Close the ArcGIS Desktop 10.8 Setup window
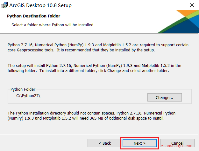This screenshot has width=199, height=151. click(x=192, y=5)
